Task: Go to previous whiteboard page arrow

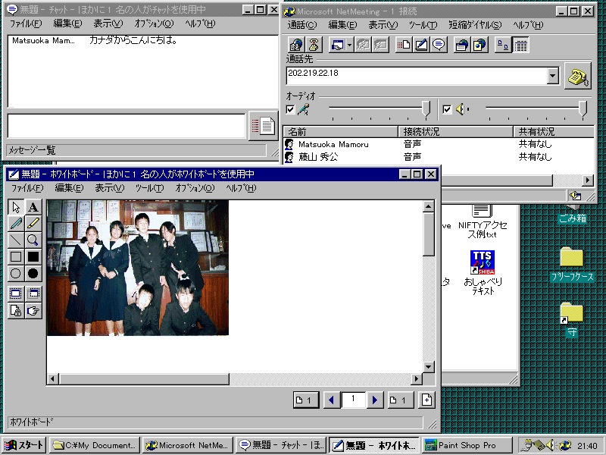Action: (331, 400)
